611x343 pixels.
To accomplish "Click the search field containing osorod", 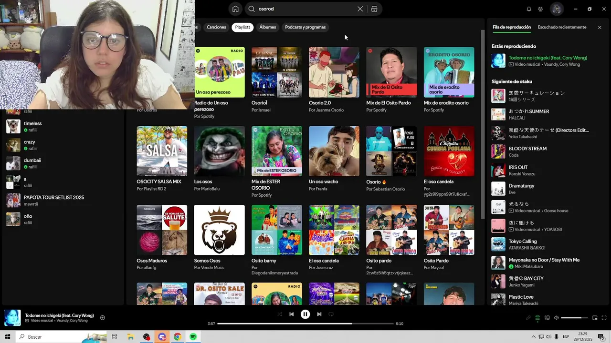I will (305, 9).
